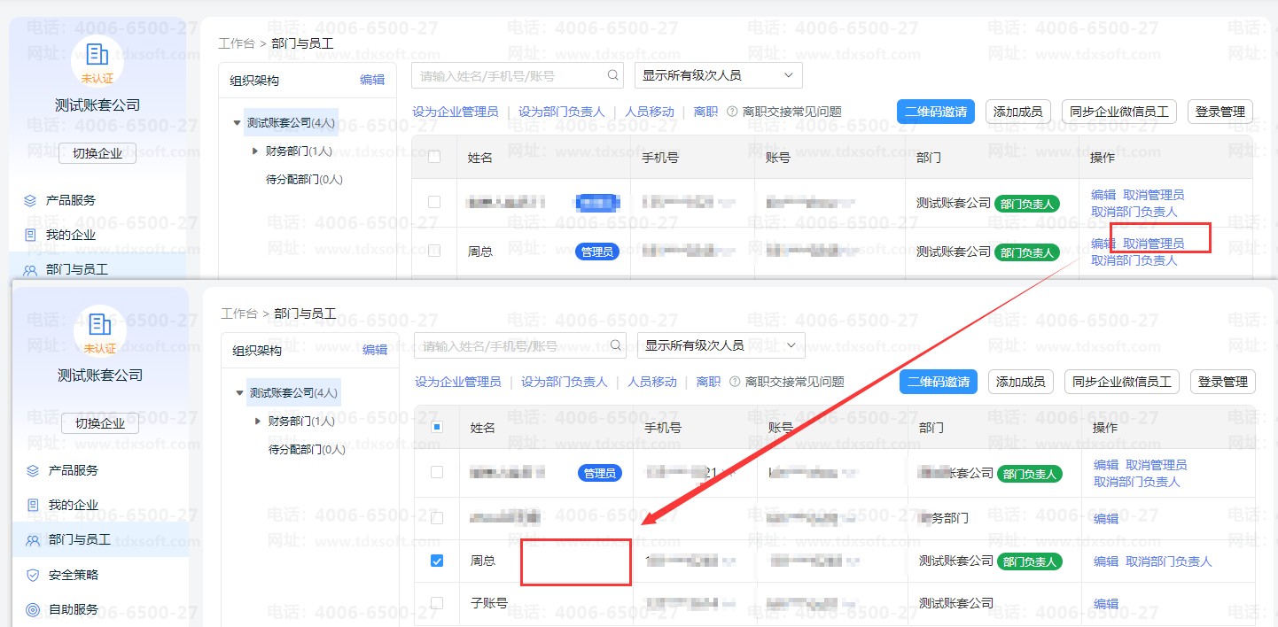This screenshot has width=1278, height=627.
Task: Click the 安全策略 shield icon in sidebar
Action: pyautogui.click(x=33, y=575)
